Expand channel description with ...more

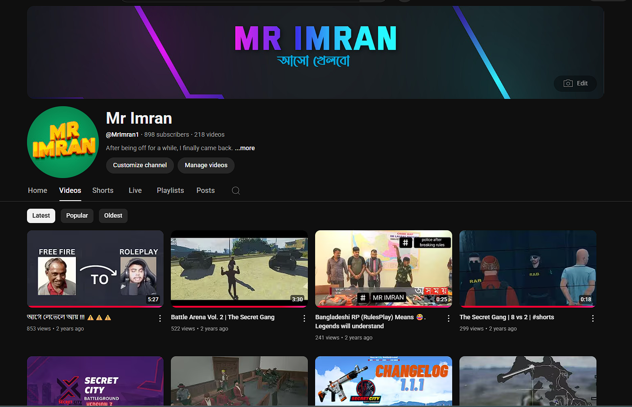(x=245, y=148)
